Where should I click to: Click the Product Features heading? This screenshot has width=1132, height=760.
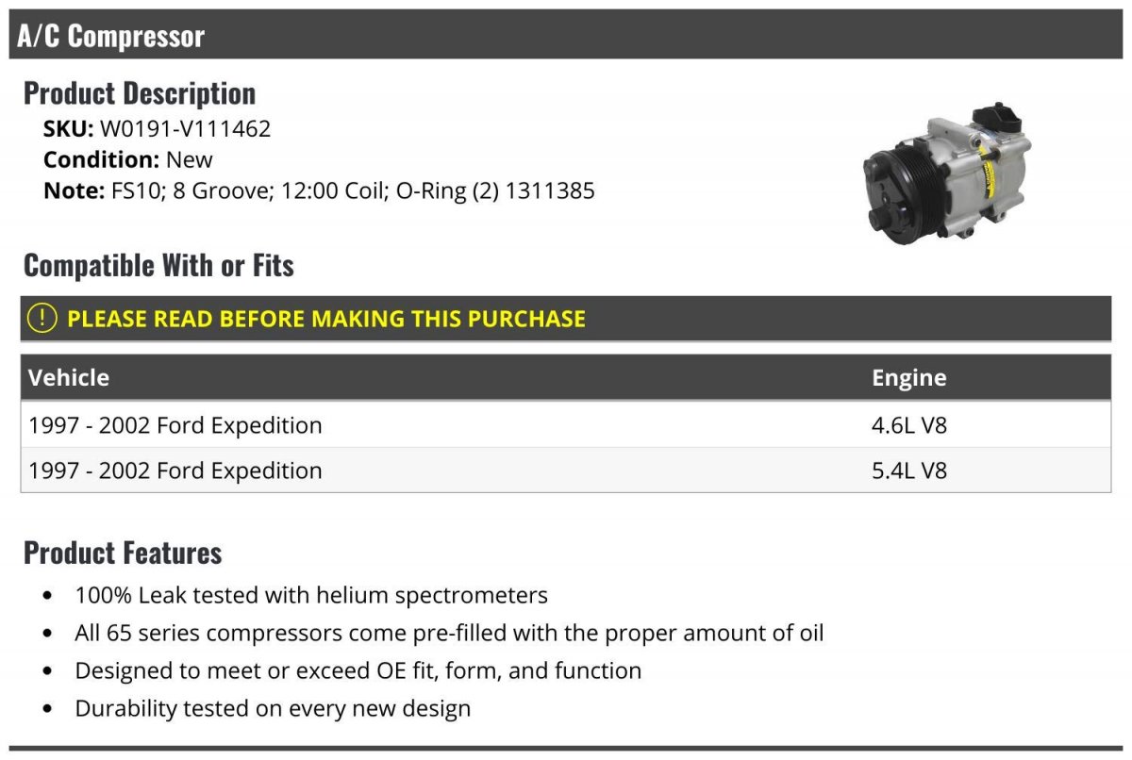point(123,553)
